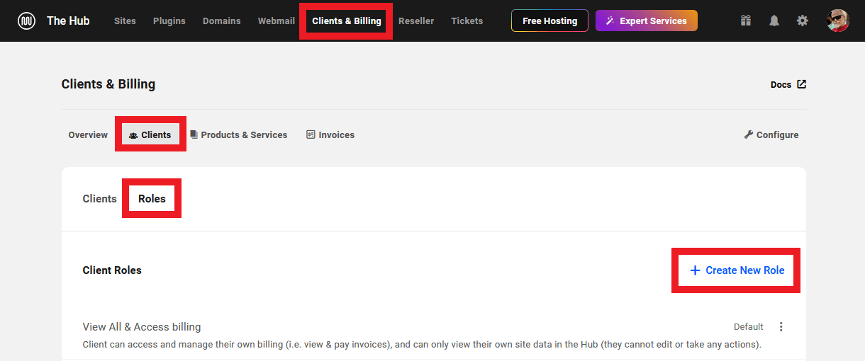Click Create New Role
Viewport: 865px width, 361px height.
(x=737, y=270)
